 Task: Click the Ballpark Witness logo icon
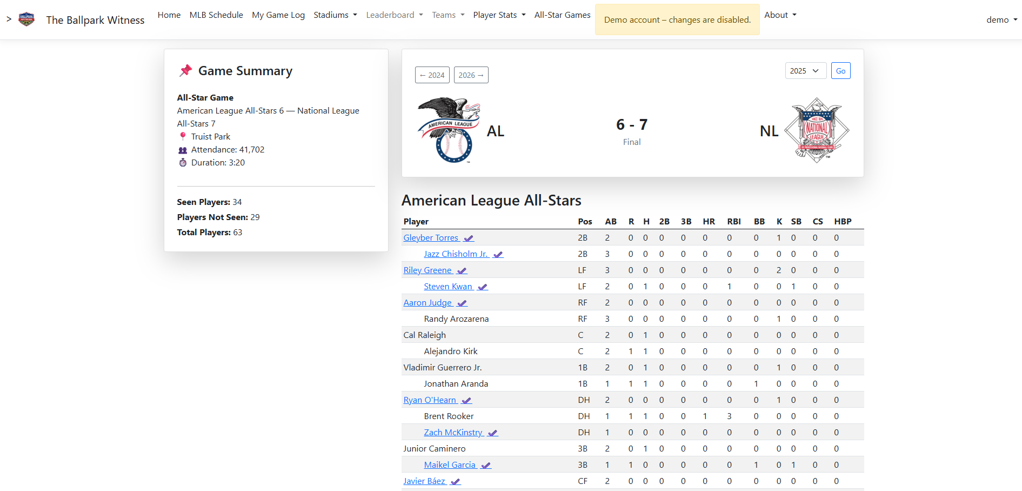click(26, 19)
